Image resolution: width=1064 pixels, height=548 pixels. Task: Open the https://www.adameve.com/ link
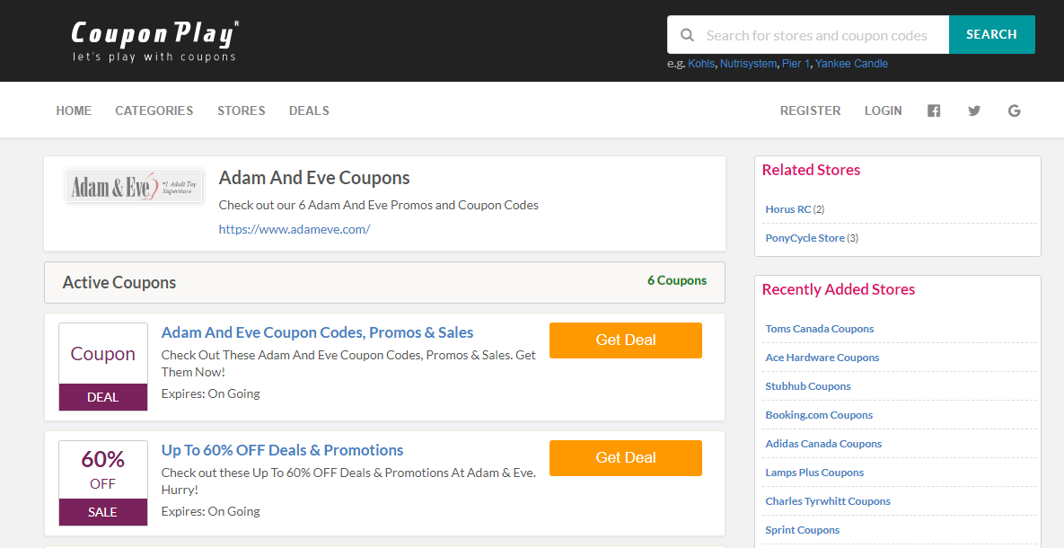[x=295, y=229]
